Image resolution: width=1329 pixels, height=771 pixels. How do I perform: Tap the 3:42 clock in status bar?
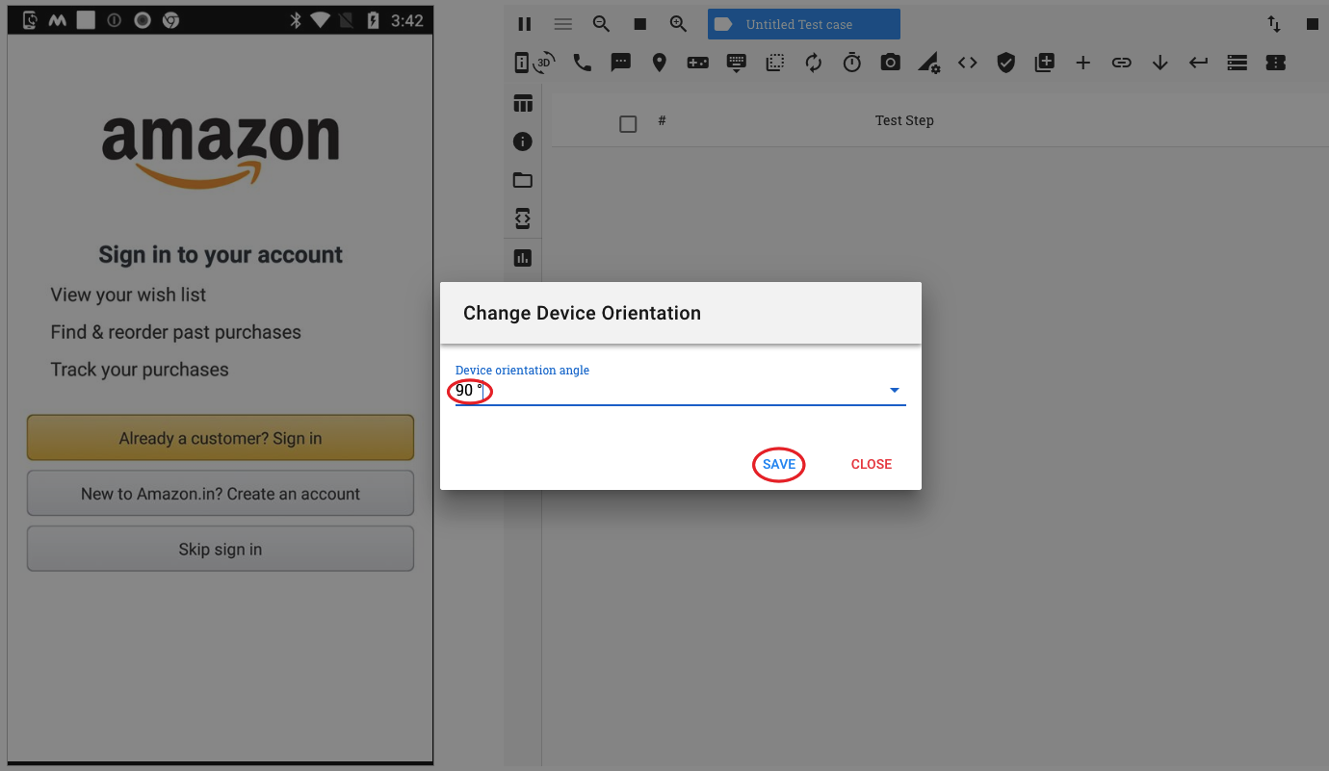click(x=406, y=20)
